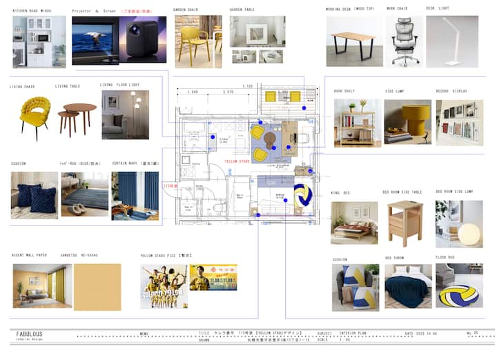This screenshot has width=497, height=351.
Task: Click the WORK CHAIR label
Action: tap(397, 8)
